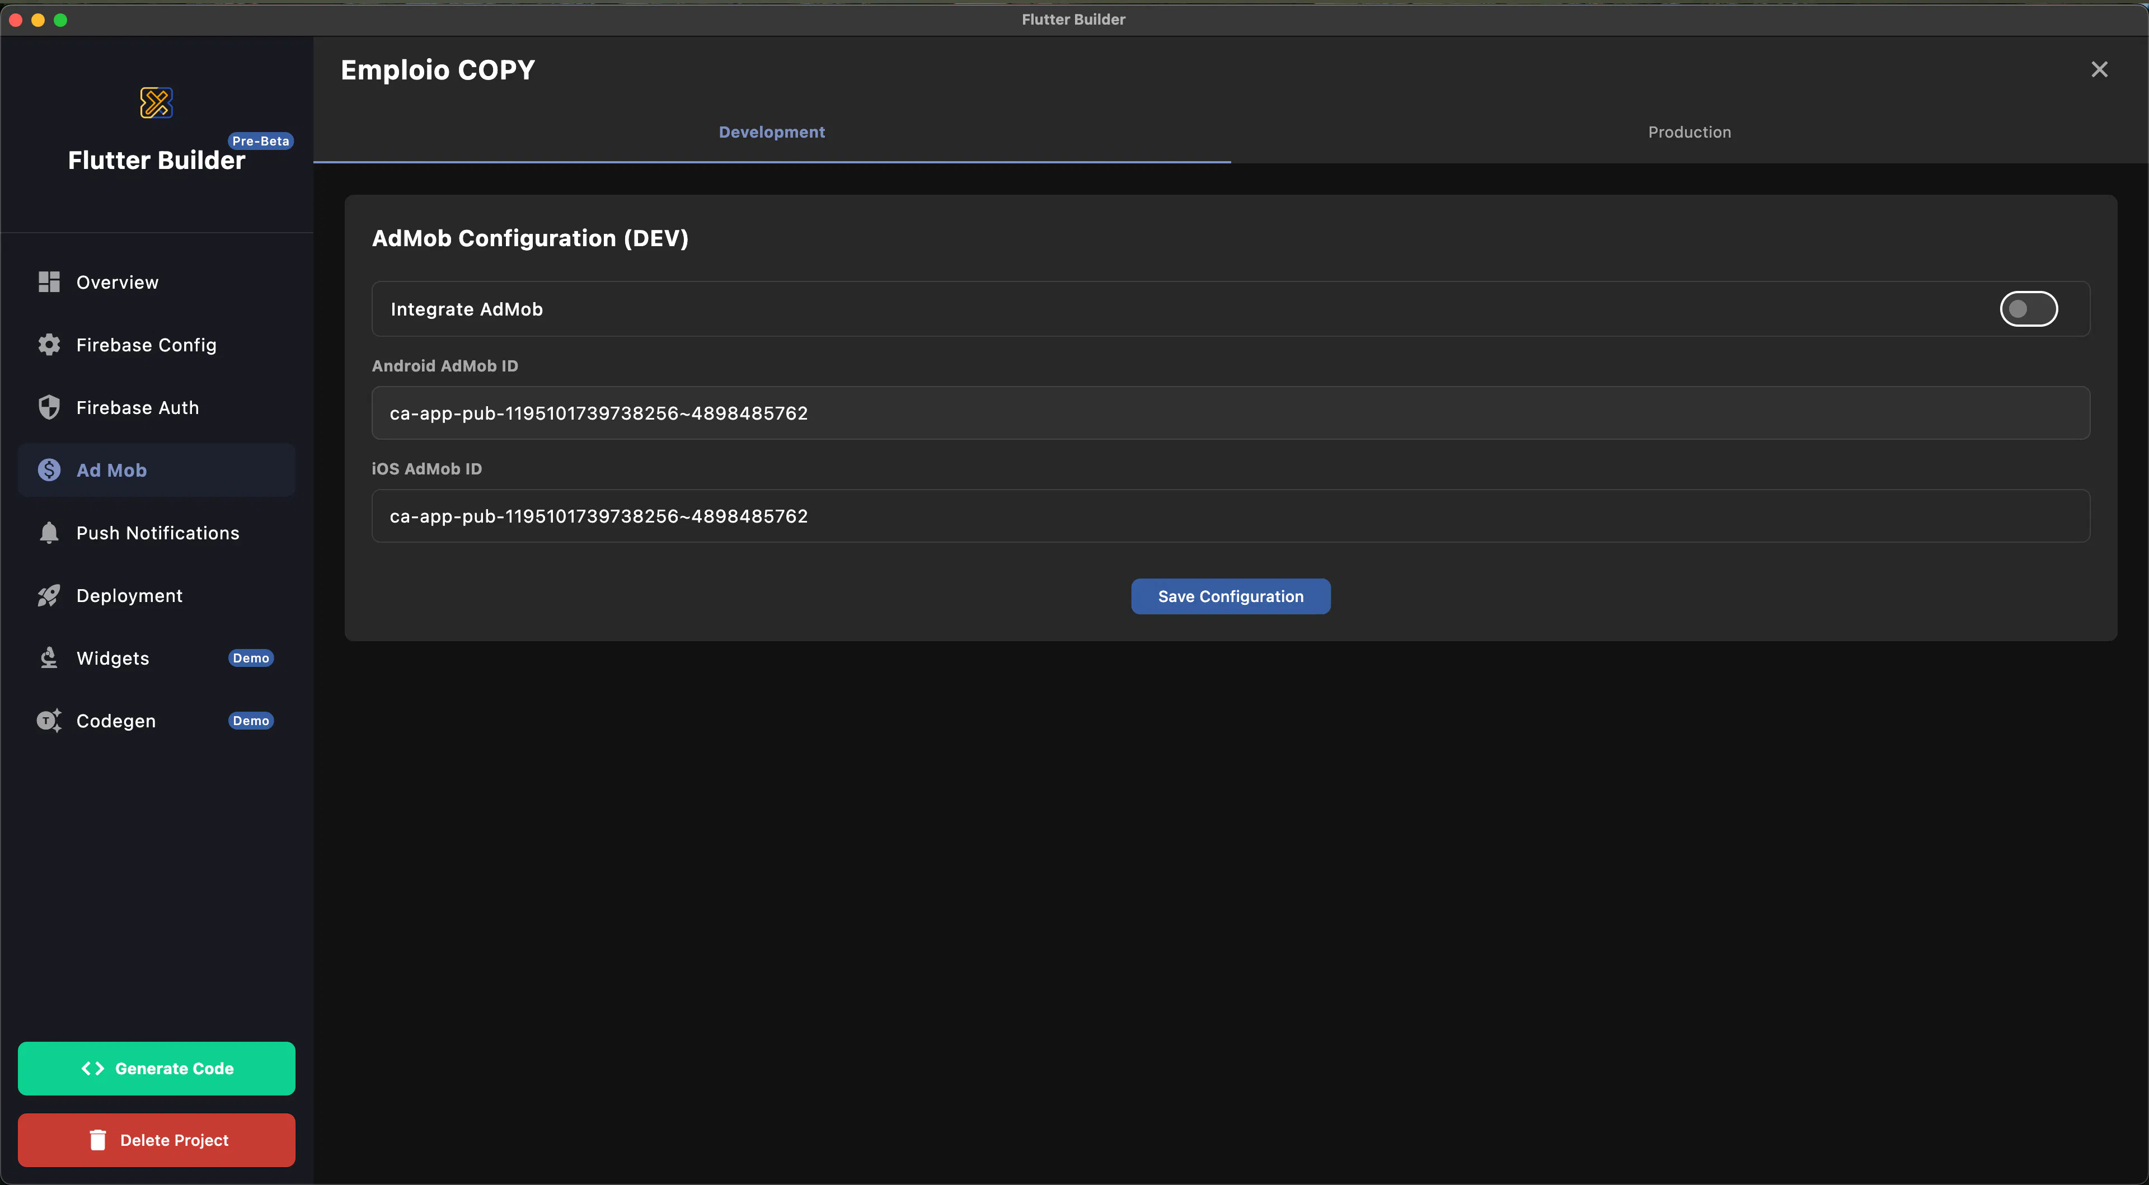Click the Firebase Config gear icon

pos(49,345)
